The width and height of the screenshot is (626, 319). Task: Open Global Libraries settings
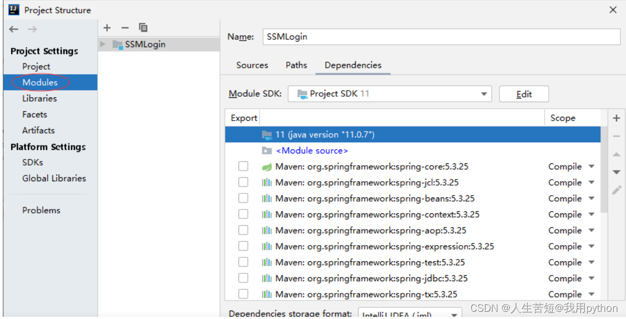[54, 178]
